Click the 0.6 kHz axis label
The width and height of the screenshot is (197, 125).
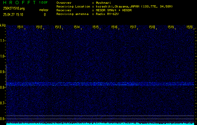pos(3,119)
